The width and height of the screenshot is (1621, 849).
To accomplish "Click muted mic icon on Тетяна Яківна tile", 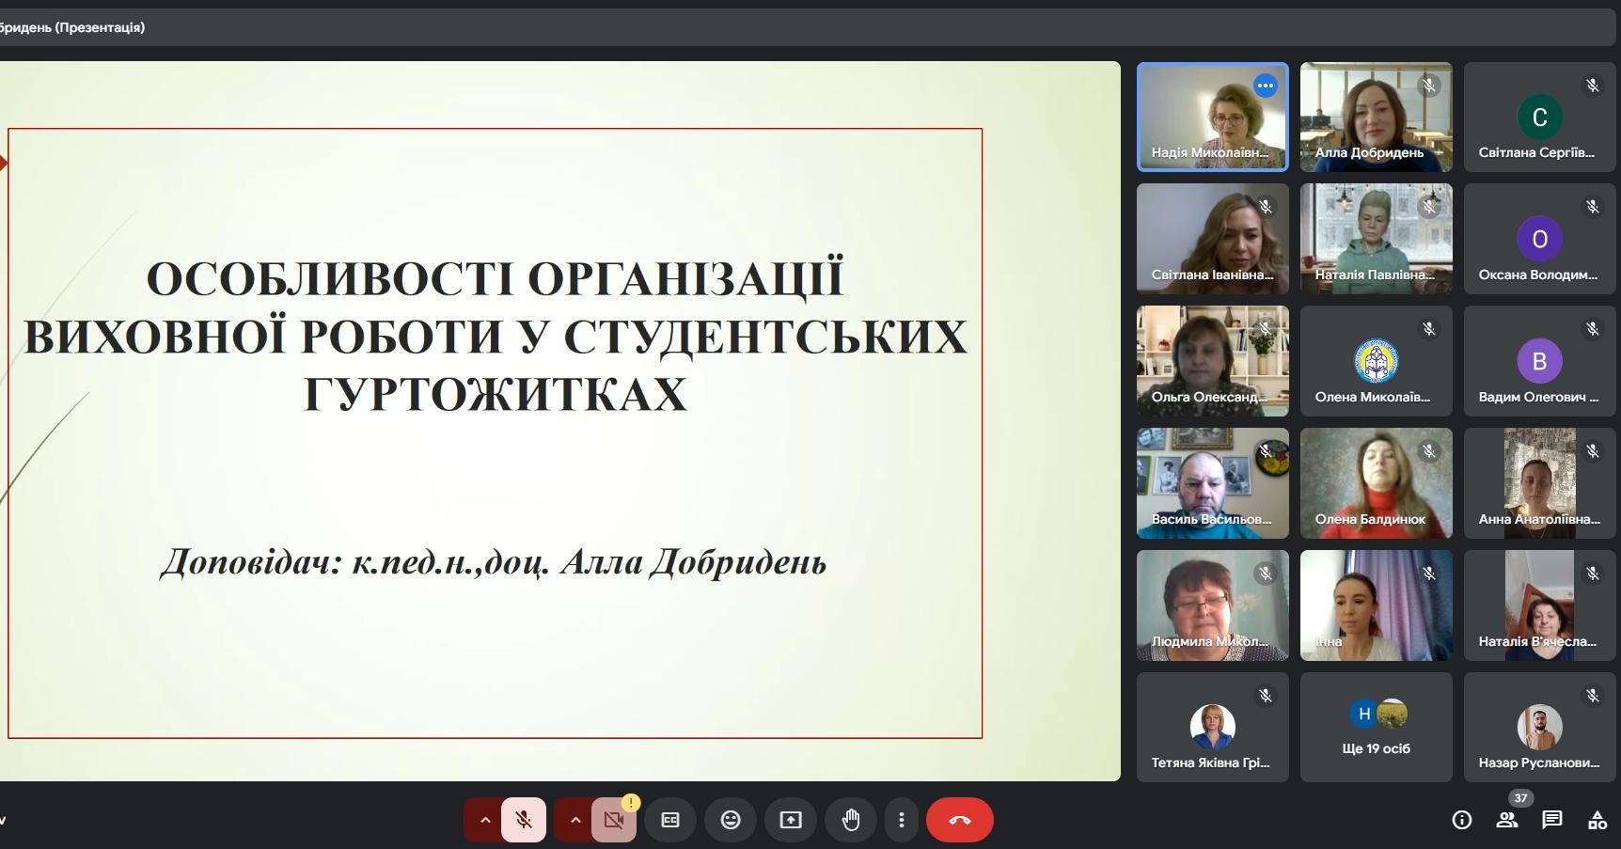I will (1266, 696).
